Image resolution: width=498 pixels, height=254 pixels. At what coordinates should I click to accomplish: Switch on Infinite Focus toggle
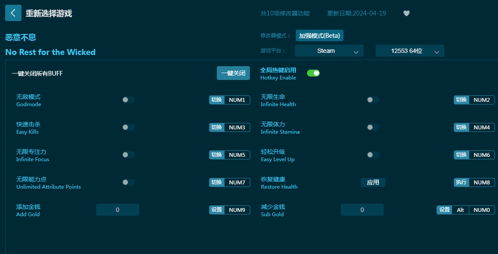(x=128, y=155)
